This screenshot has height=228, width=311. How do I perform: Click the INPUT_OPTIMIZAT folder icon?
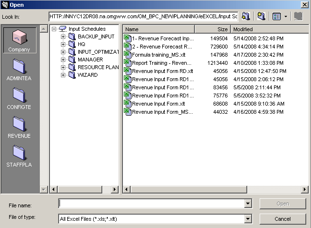[72, 52]
